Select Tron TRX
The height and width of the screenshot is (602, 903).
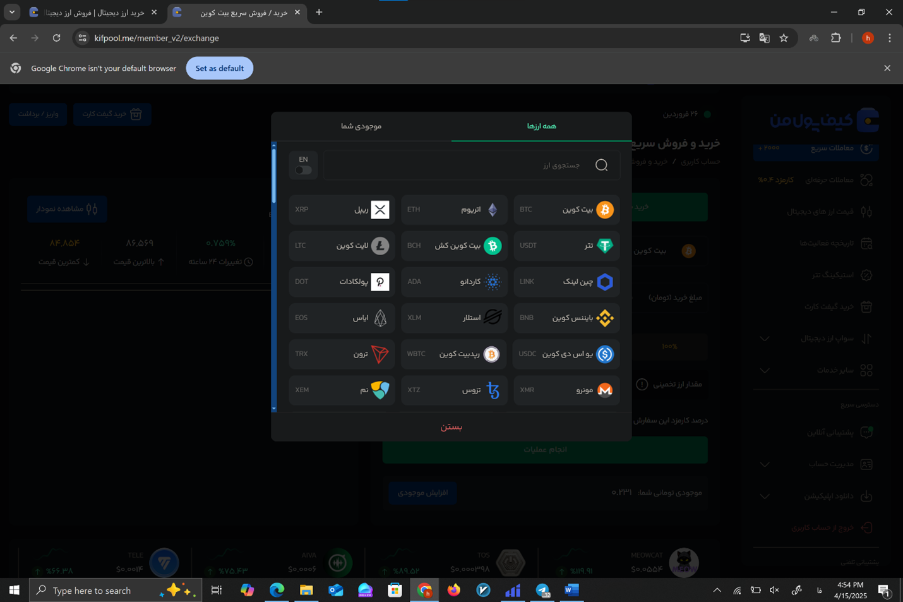pos(342,354)
